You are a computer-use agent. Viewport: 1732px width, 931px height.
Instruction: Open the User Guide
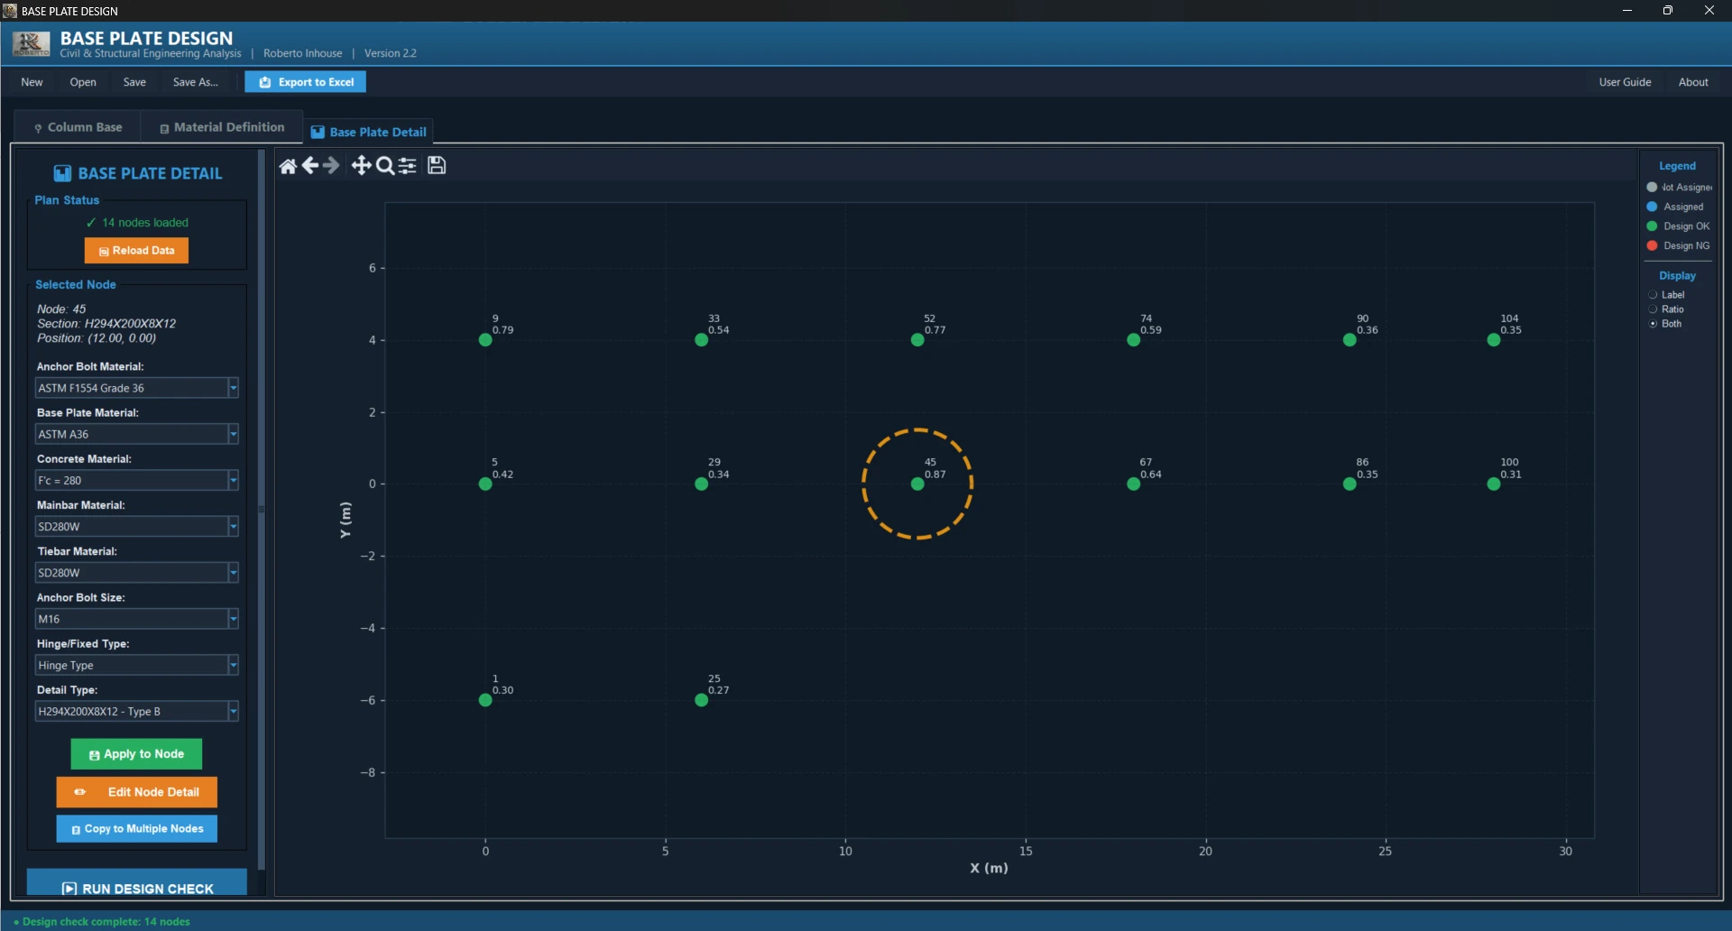tap(1625, 82)
